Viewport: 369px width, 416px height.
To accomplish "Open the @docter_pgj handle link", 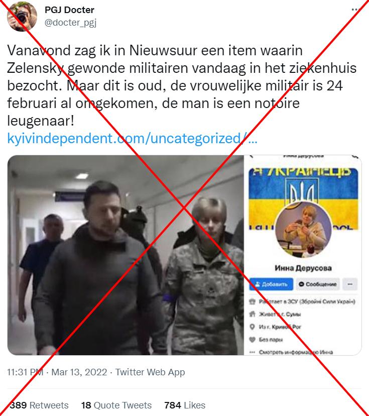I will click(x=70, y=23).
